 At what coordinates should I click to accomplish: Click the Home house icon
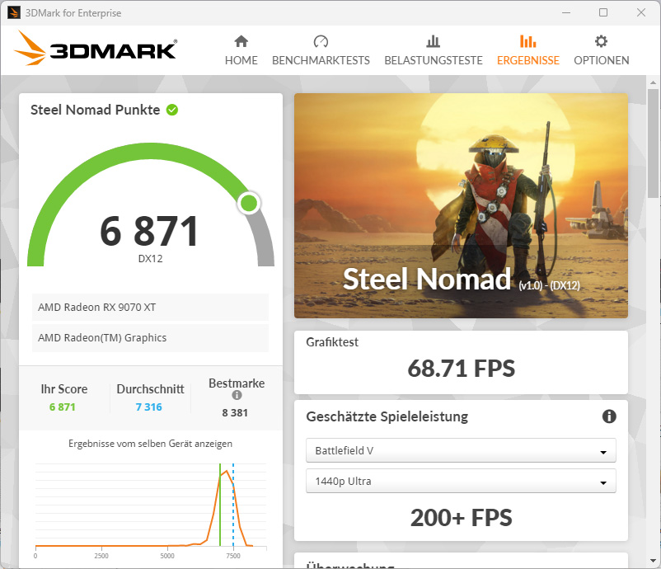coord(241,41)
